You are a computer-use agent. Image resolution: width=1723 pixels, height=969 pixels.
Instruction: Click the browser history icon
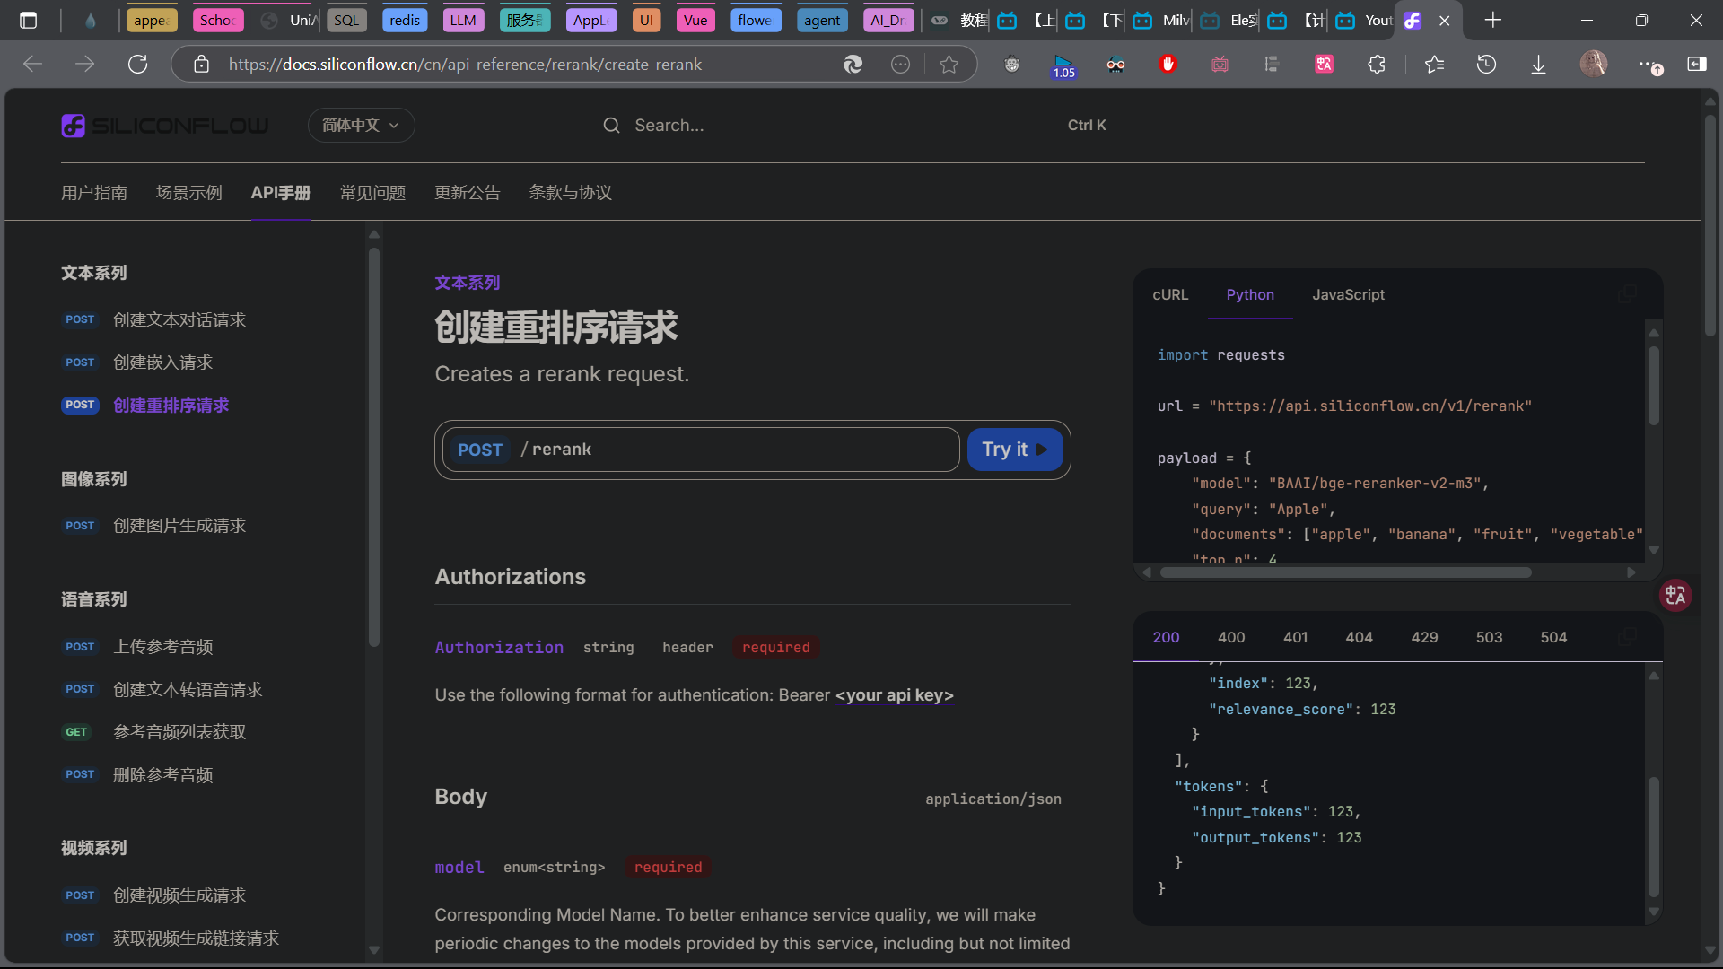coord(1486,64)
